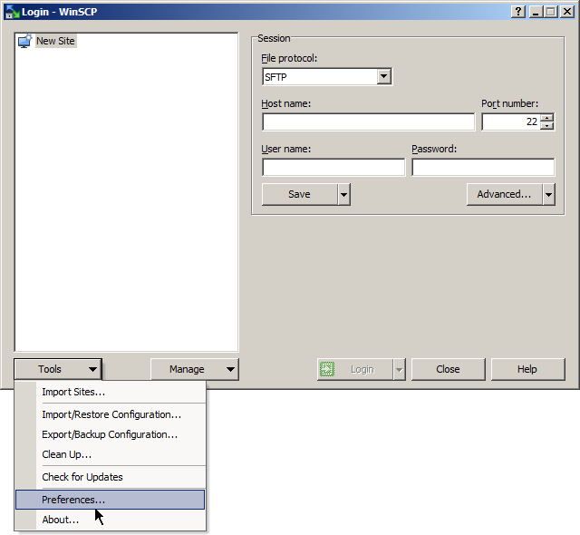Open the Login button dropdown arrow
Screen dimensions: 580x535
[x=399, y=369]
